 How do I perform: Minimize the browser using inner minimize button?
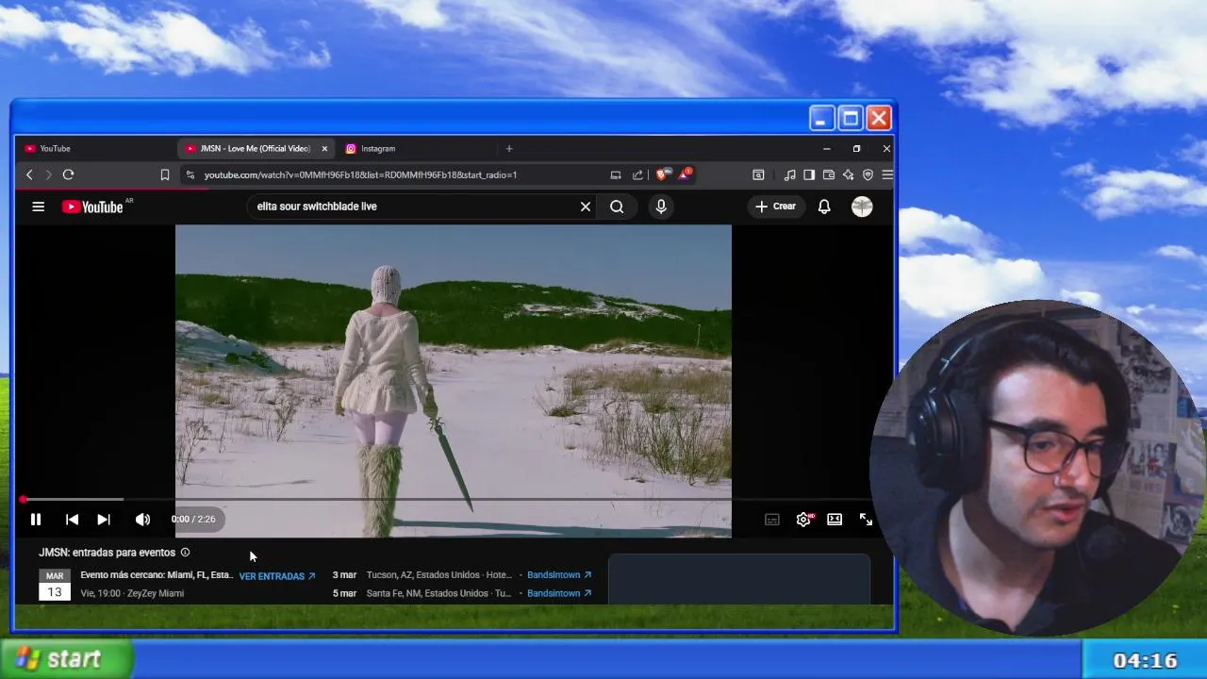(x=827, y=148)
